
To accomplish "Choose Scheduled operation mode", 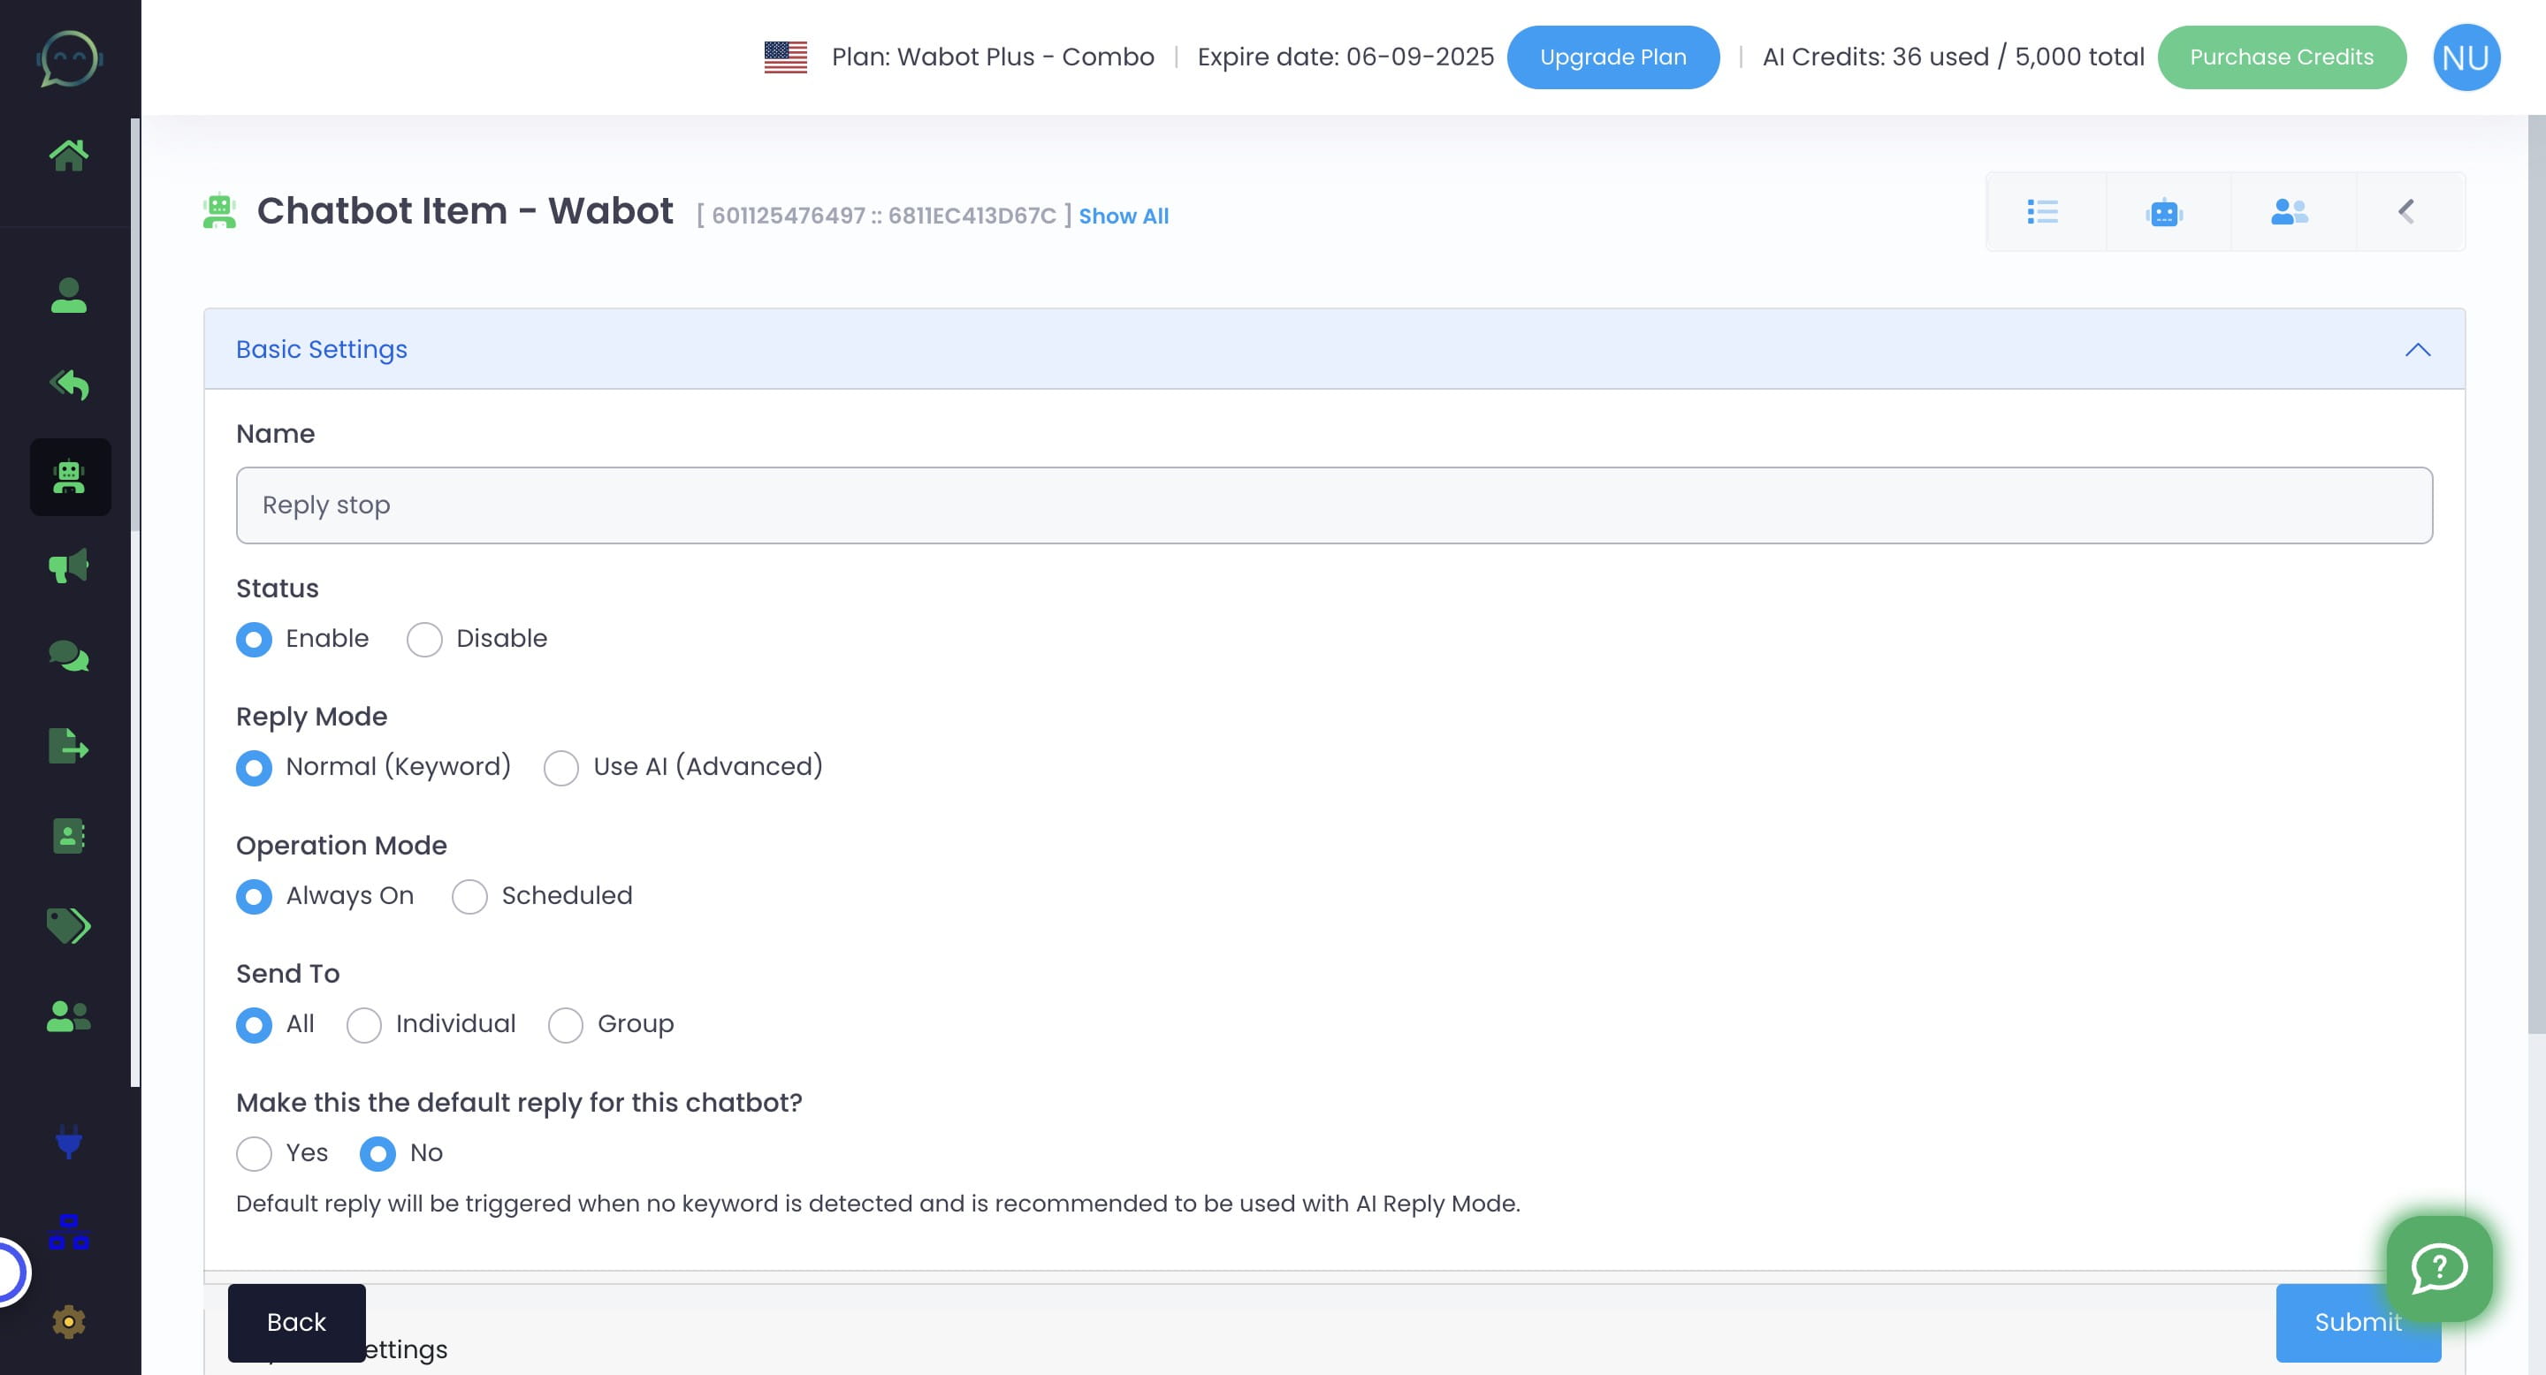I will [471, 897].
